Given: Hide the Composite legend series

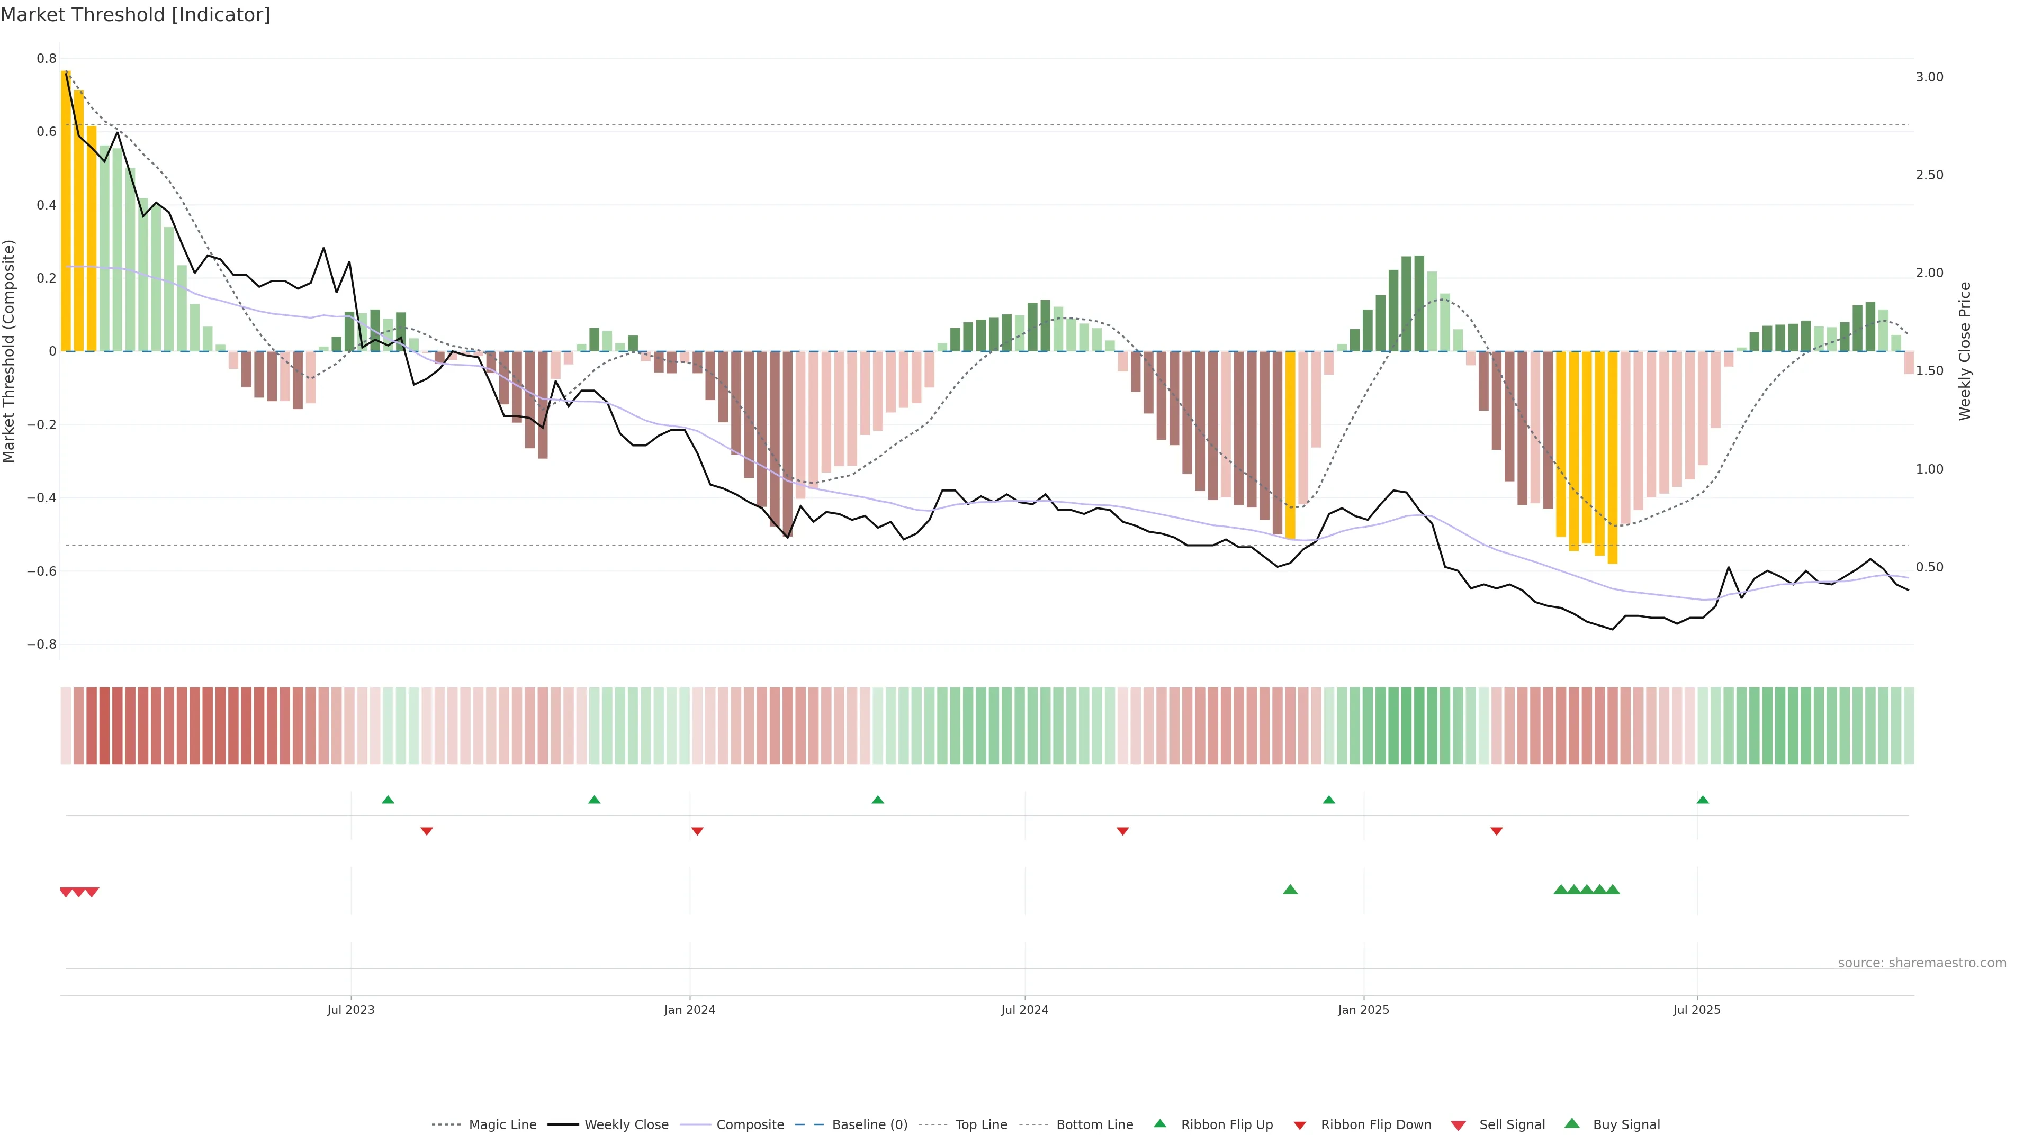Looking at the screenshot, I should [x=750, y=1124].
